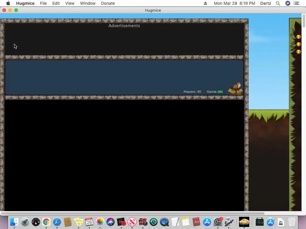Click the green zoom window button
306x229 pixels.
[16, 10]
